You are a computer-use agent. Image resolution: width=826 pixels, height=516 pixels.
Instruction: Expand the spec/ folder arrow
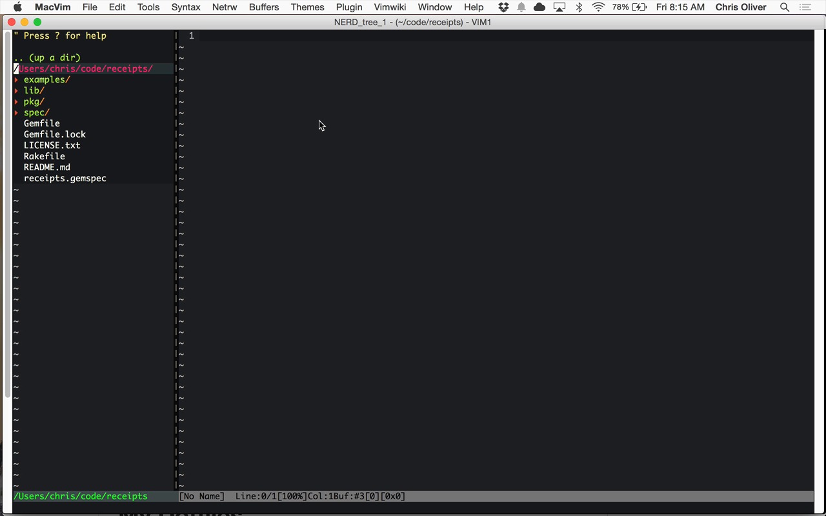click(x=16, y=113)
